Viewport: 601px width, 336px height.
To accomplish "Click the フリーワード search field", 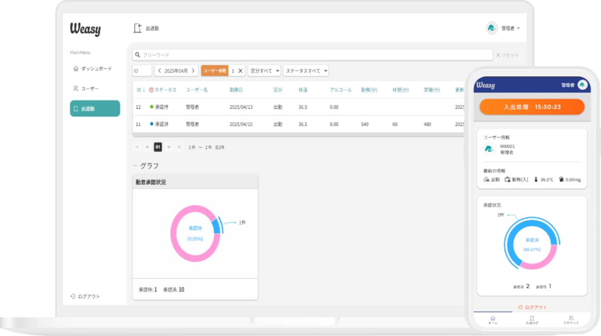I will [313, 55].
